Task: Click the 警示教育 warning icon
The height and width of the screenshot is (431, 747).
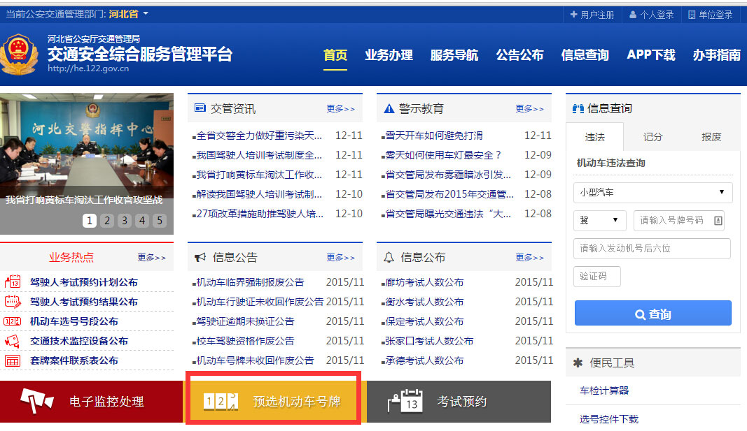Action: [389, 108]
